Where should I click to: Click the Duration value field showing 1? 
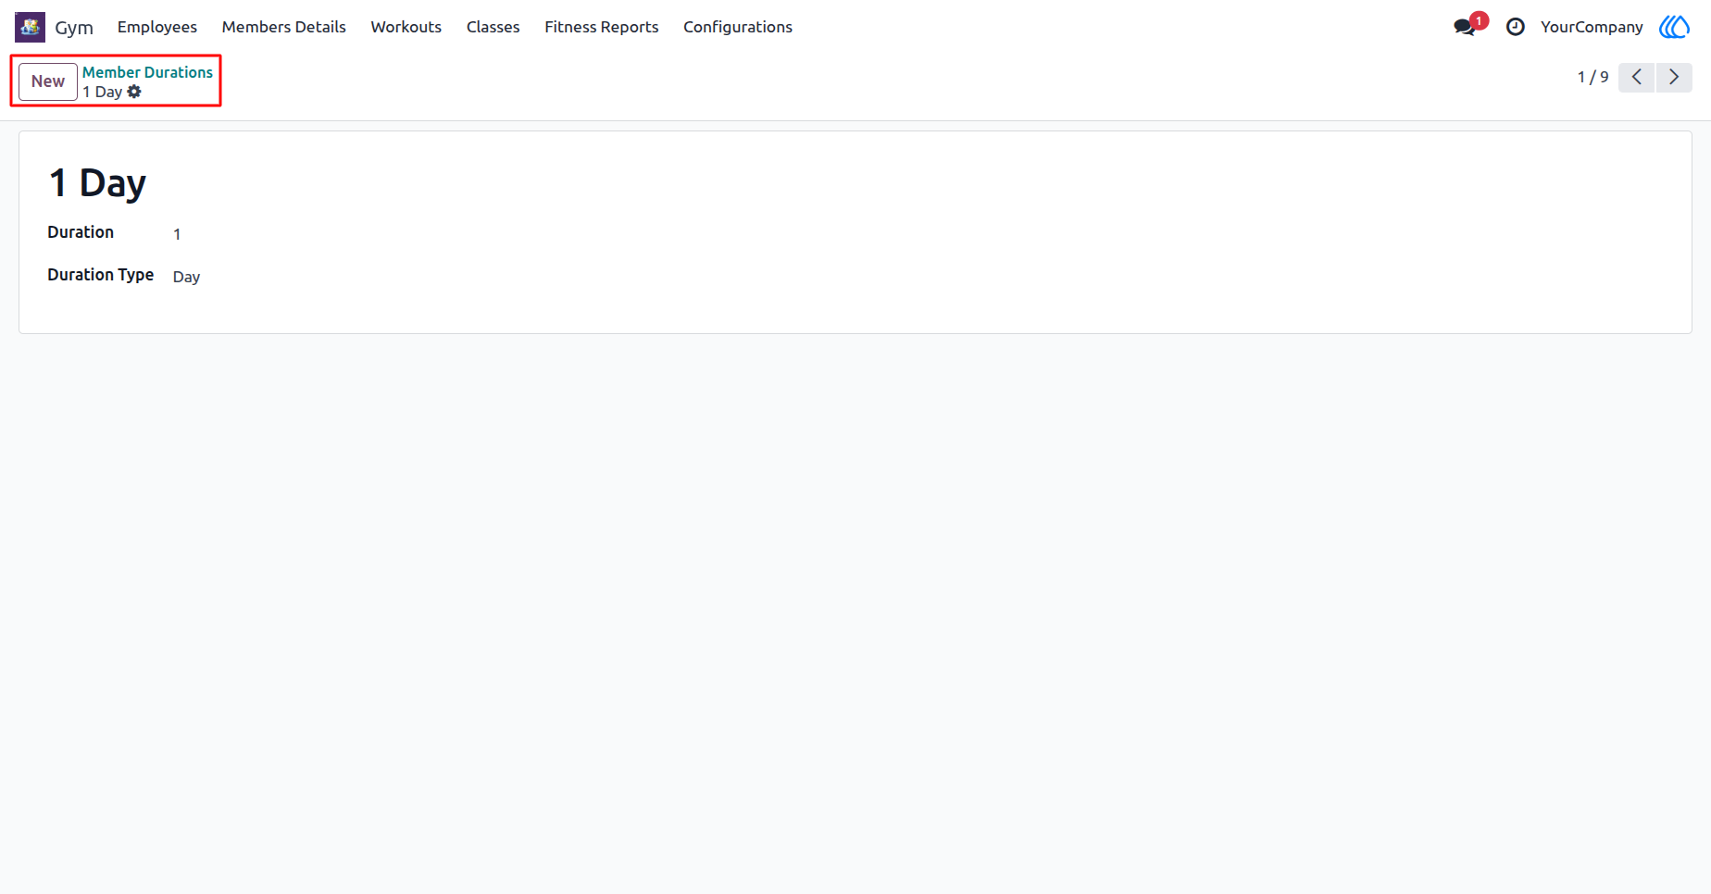tap(177, 234)
